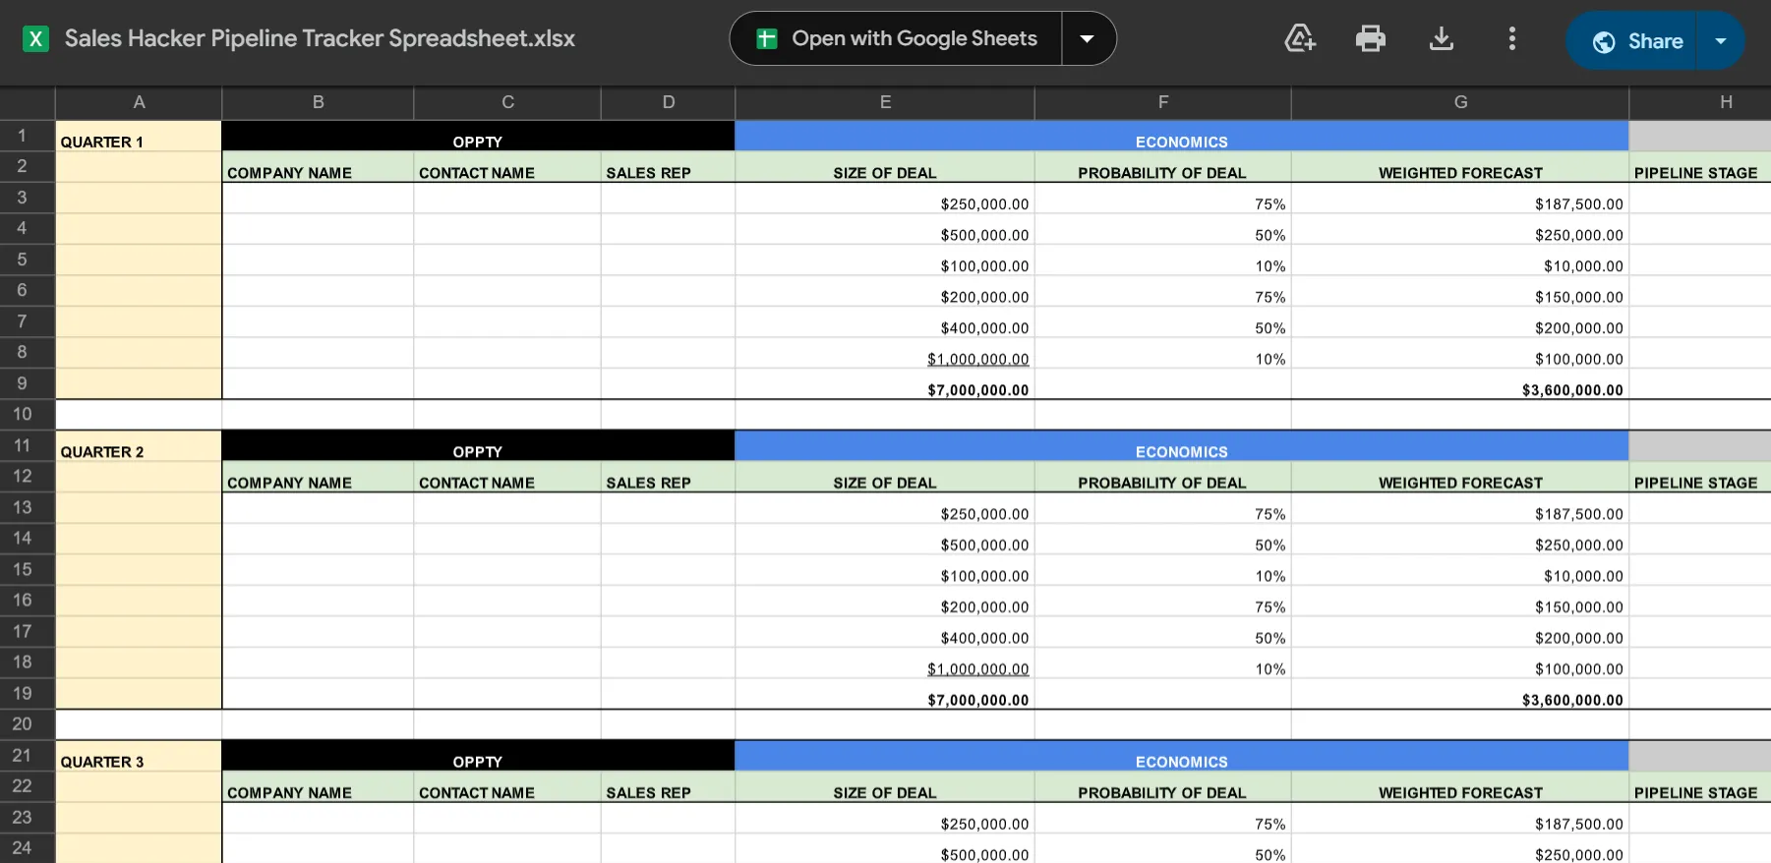
Task: Click CONTACT NAME in row 2
Action: point(507,167)
